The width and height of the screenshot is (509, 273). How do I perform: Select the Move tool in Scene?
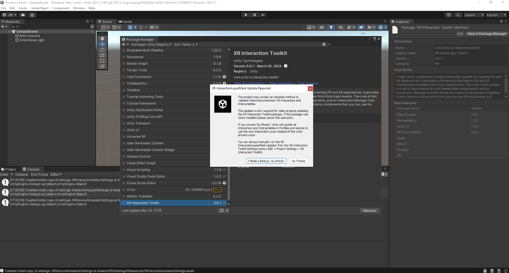click(x=102, y=44)
